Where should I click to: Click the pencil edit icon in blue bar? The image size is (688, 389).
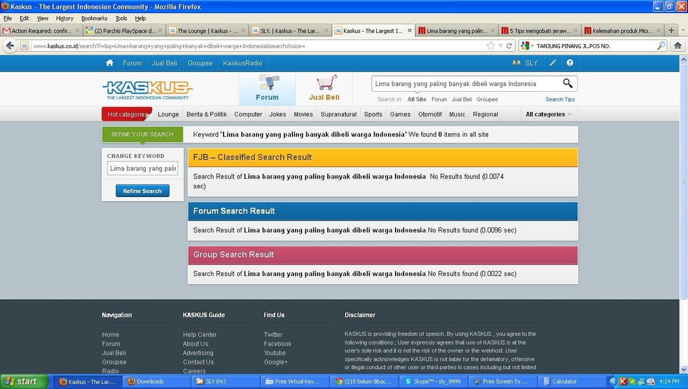coord(553,63)
